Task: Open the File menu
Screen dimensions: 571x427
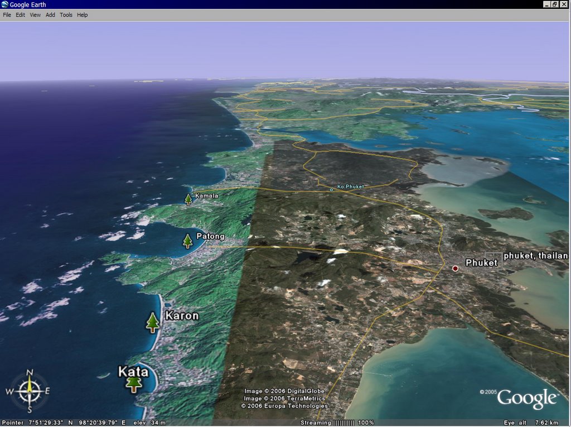Action: 7,15
